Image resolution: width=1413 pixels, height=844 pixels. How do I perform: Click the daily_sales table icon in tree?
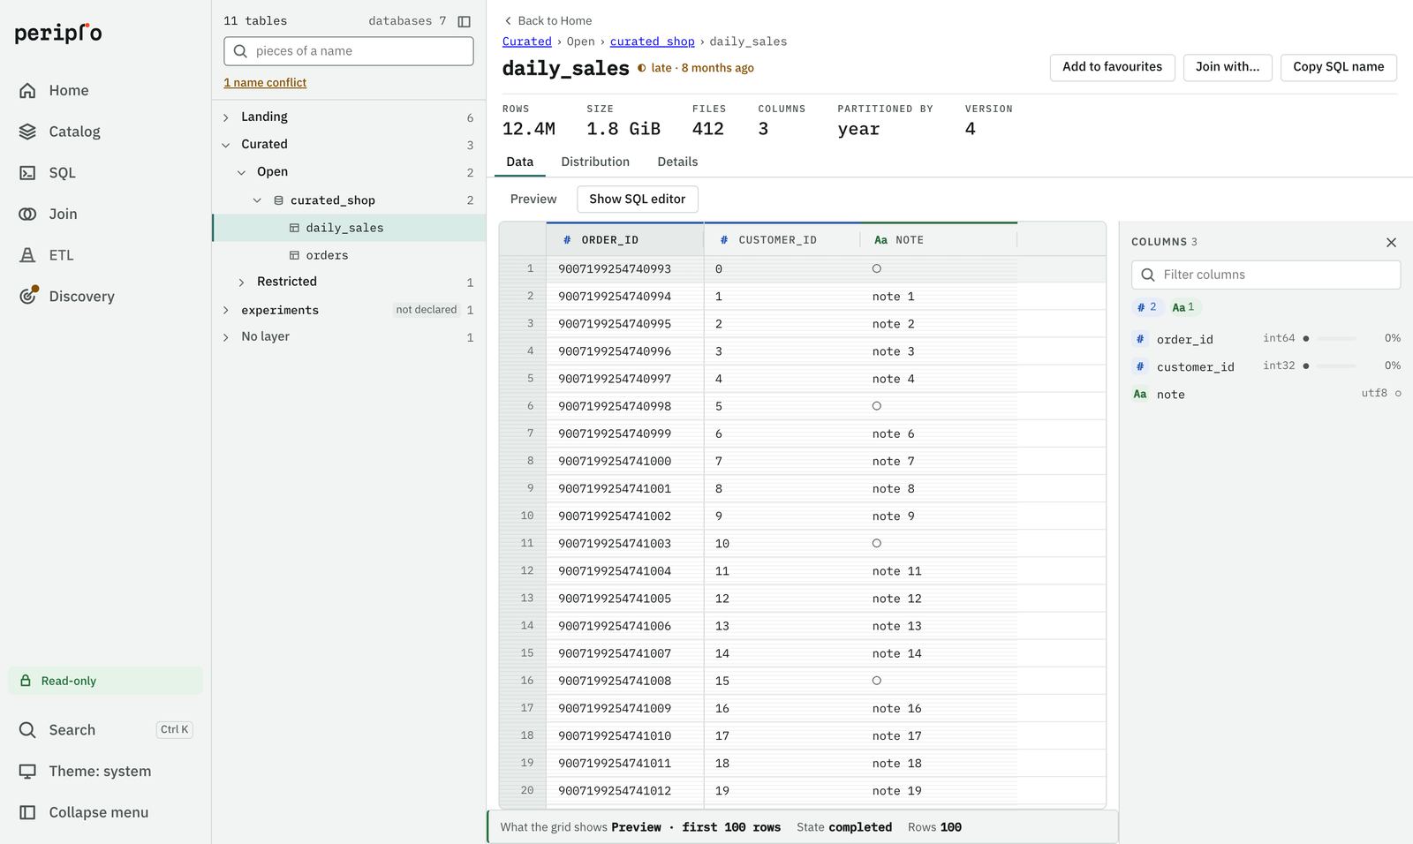click(x=294, y=228)
